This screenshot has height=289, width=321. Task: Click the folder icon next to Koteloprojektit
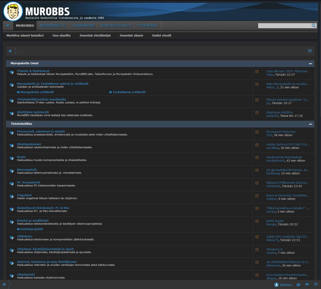click(18, 229)
